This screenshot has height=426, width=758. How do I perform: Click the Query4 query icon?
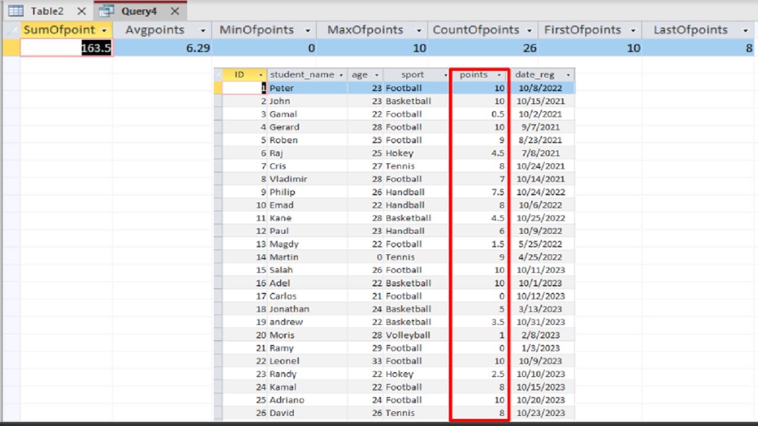pyautogui.click(x=107, y=11)
